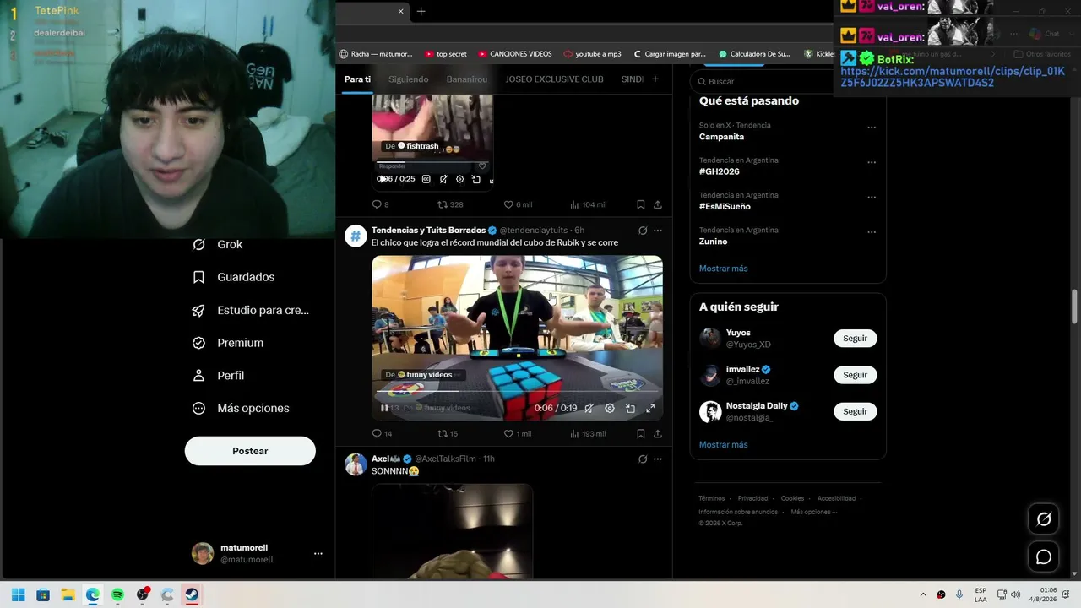The width and height of the screenshot is (1081, 608).
Task: Enter fullscreen on the Rubik video
Action: click(x=650, y=408)
